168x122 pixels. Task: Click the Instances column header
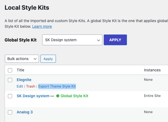[152, 70]
